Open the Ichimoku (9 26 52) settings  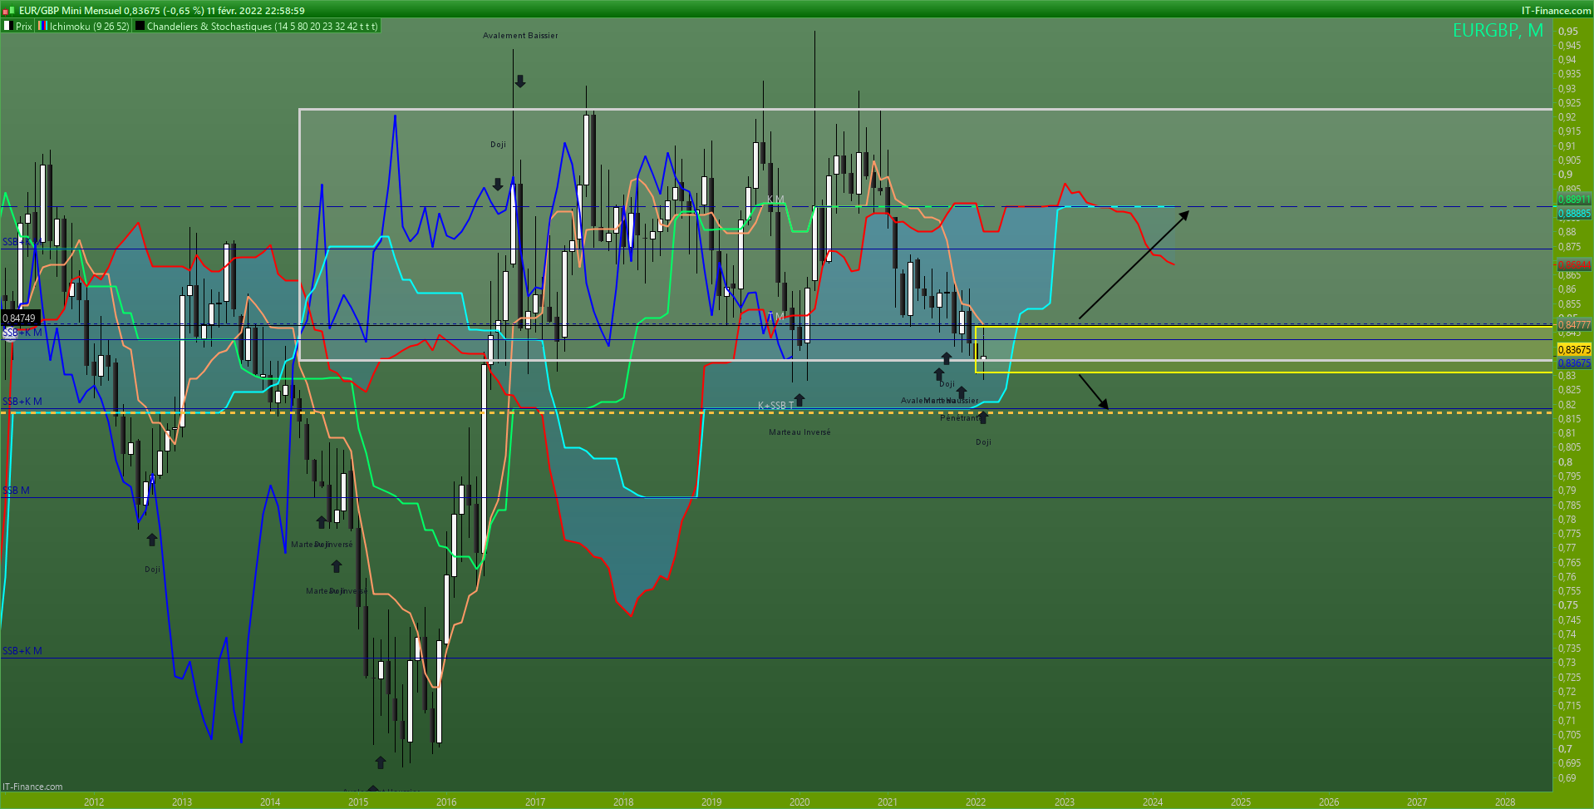click(x=89, y=26)
